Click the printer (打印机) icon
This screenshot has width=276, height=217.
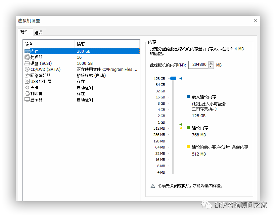[x=27, y=93]
